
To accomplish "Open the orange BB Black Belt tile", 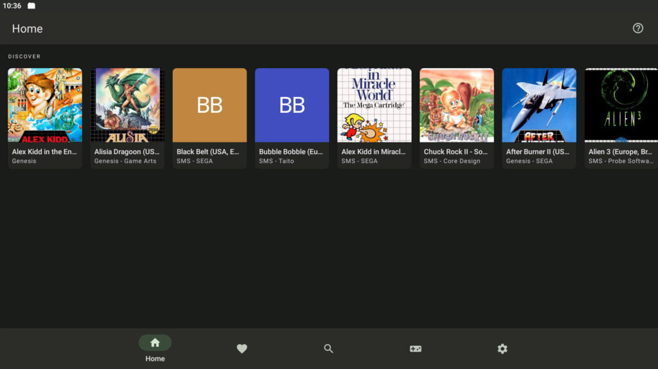I will (x=210, y=105).
